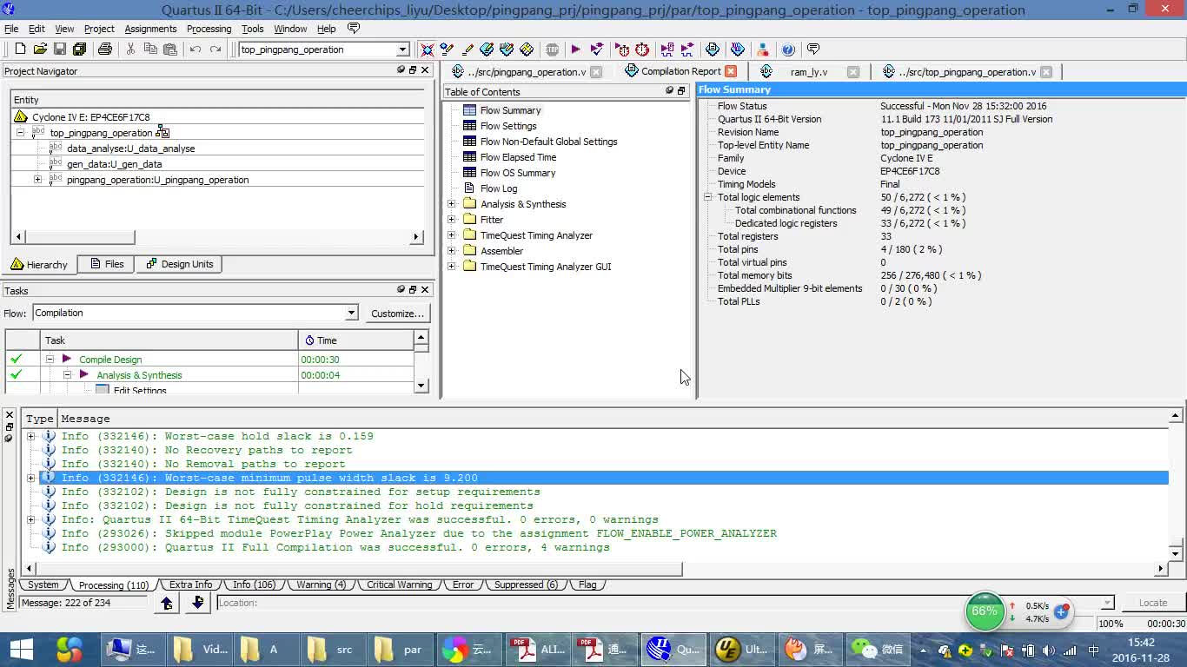Toggle float on Table of Contents panel
Screen dimensions: 1187x667
pyautogui.click(x=681, y=90)
